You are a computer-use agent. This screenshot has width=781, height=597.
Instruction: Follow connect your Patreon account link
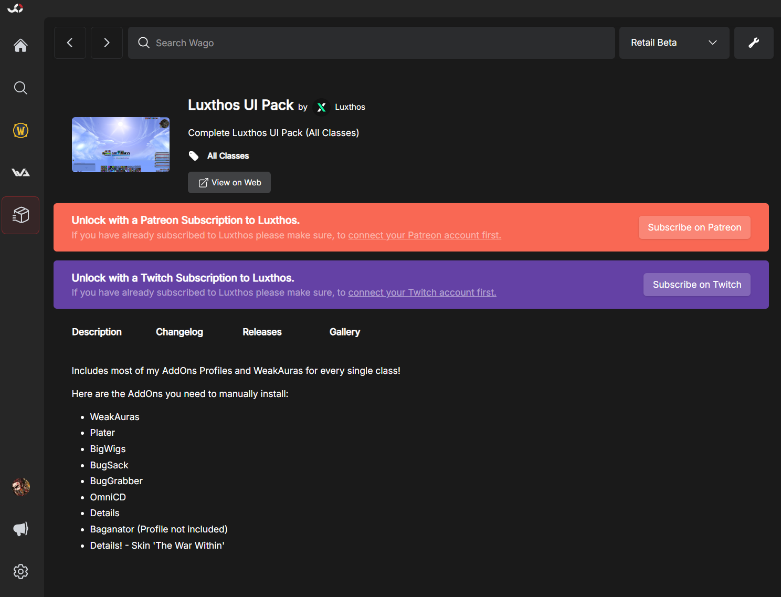[425, 235]
